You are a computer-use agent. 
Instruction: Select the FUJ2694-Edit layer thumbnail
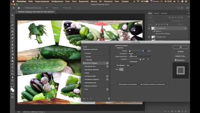153,37
